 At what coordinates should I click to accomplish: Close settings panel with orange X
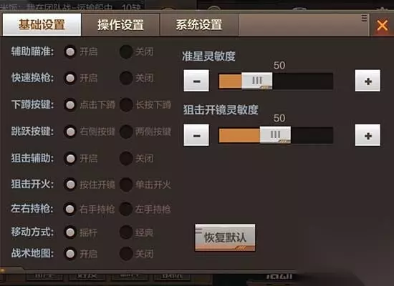(x=383, y=25)
